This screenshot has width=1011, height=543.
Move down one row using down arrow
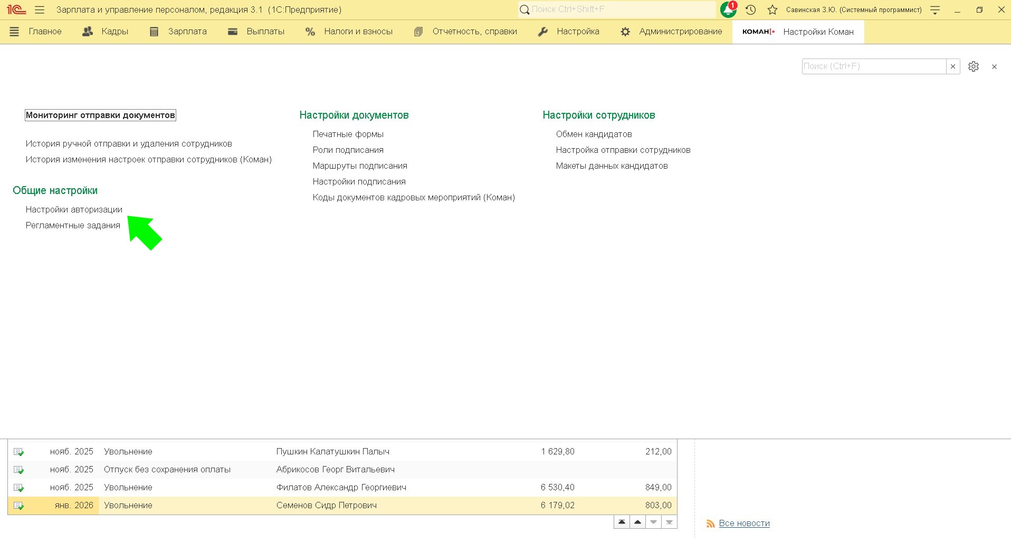pyautogui.click(x=653, y=522)
